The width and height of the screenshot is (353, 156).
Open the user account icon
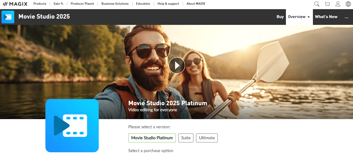338,4
